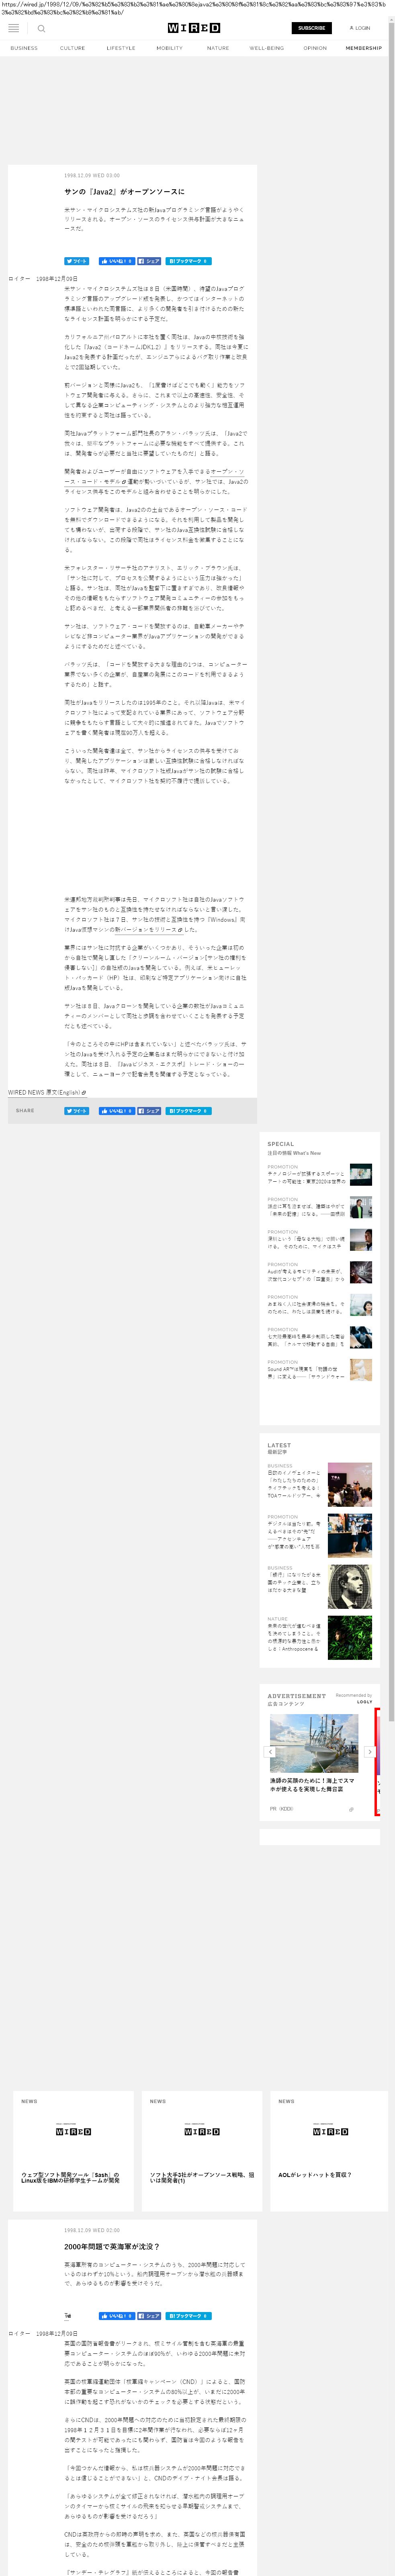Image resolution: width=395 pixels, height=2576 pixels.
Task: Click the article title サンの「Java2」がオープンソースに
Action: pos(124,192)
